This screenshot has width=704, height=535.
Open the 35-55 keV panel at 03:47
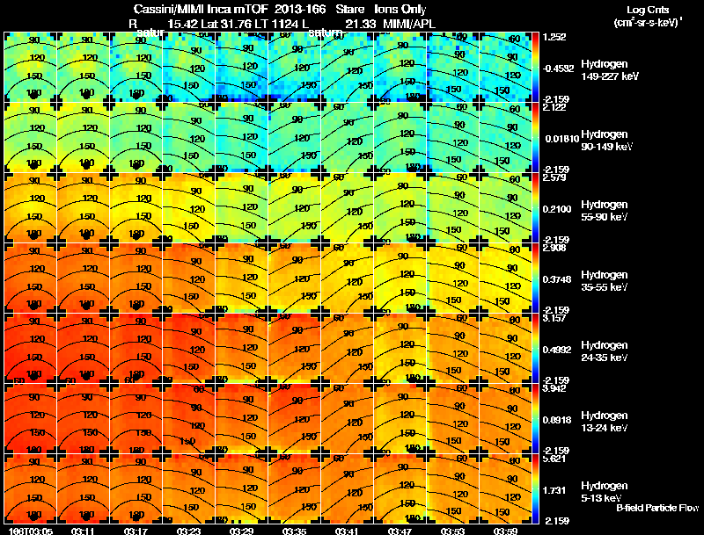(x=400, y=278)
